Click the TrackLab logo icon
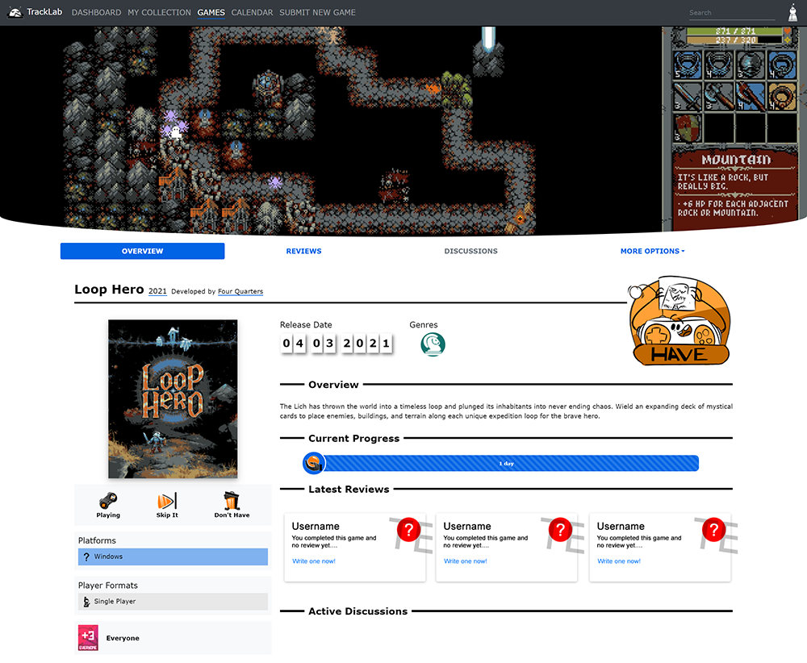Screen dimensions: 807x663 [x=15, y=13]
